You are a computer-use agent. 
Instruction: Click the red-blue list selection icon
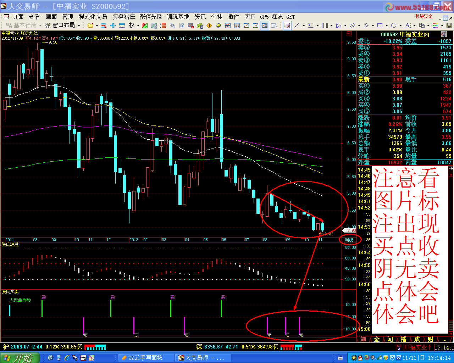point(104,26)
